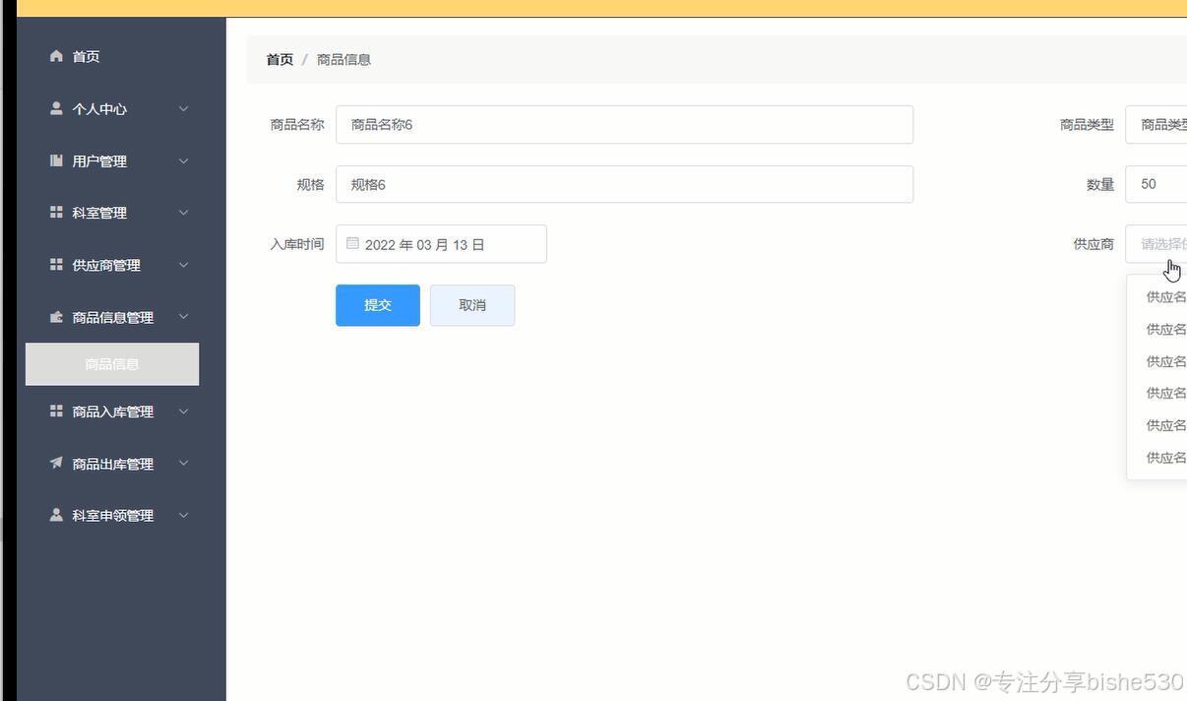This screenshot has width=1187, height=701.
Task: Select the 商品信息 submenu item
Action: pos(112,364)
